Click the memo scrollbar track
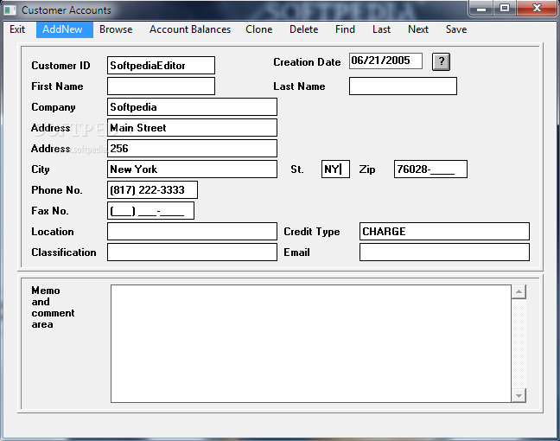 click(519, 343)
